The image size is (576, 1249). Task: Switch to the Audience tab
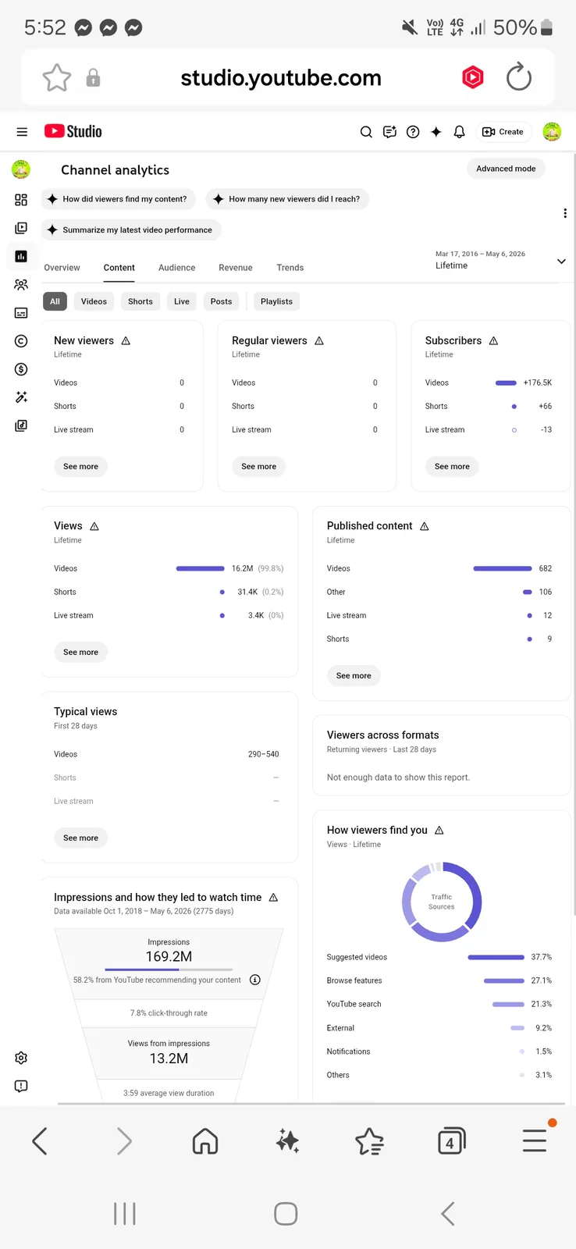pyautogui.click(x=177, y=268)
